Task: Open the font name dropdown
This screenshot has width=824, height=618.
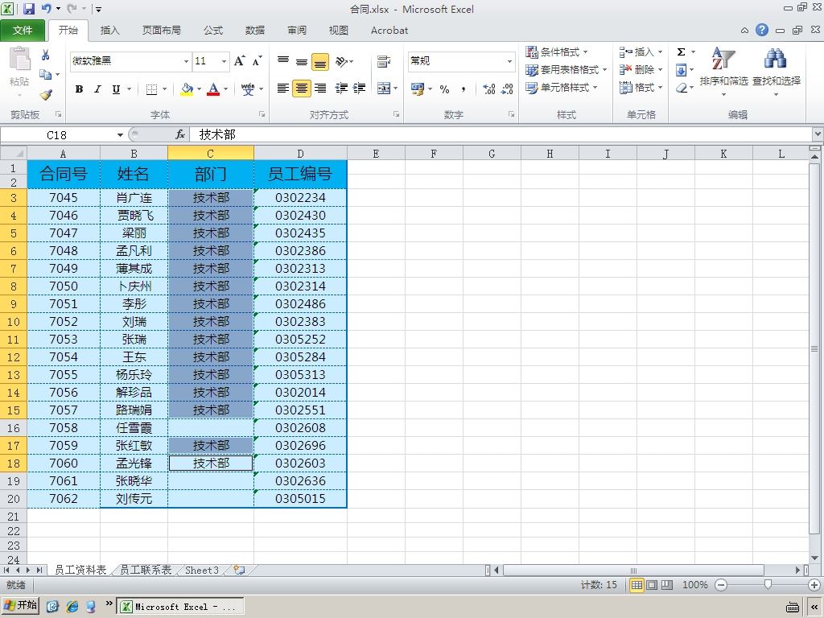Action: 186,61
